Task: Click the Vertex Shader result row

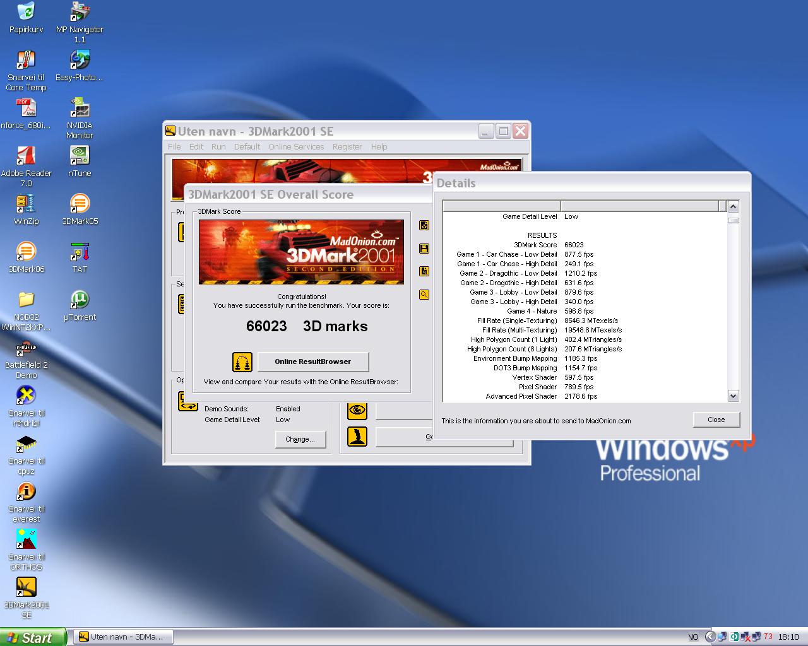Action: tap(585, 377)
